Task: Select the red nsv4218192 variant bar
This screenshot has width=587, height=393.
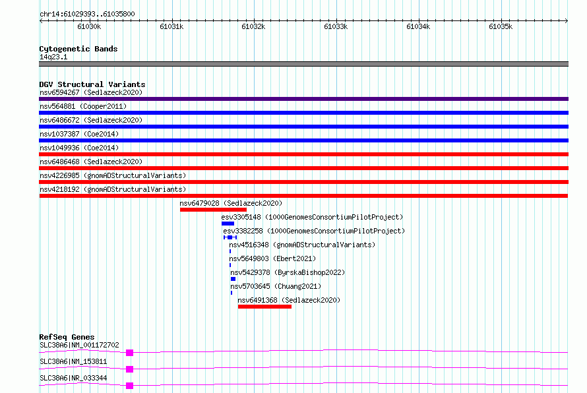Action: coord(303,196)
